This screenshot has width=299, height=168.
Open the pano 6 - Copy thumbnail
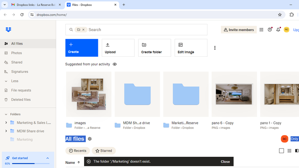[234, 94]
